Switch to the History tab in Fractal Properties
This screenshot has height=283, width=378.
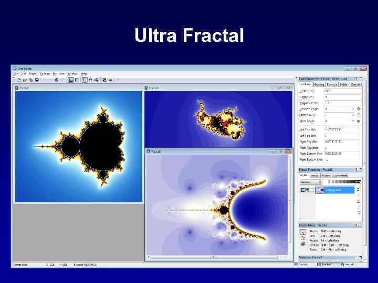point(326,176)
